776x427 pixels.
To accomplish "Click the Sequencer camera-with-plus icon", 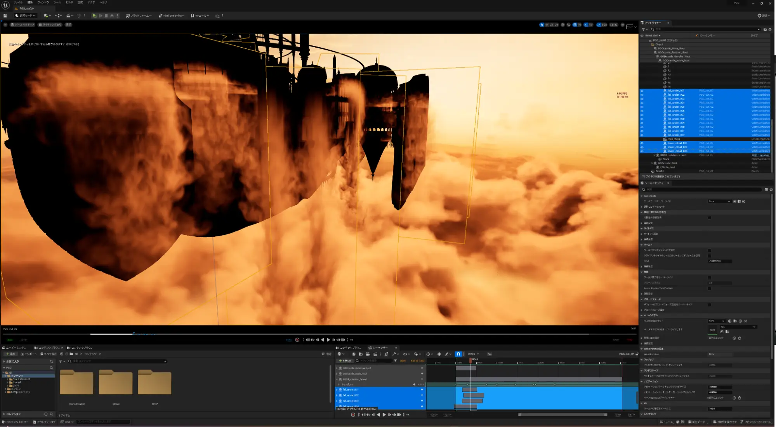I will pyautogui.click(x=368, y=354).
